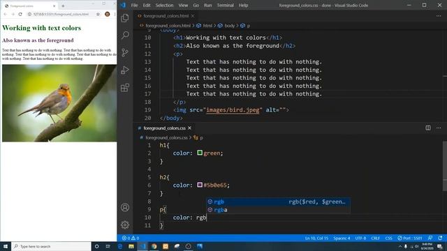Open the Edit menu
Viewport: 447px width, 251px height.
tap(147, 5)
